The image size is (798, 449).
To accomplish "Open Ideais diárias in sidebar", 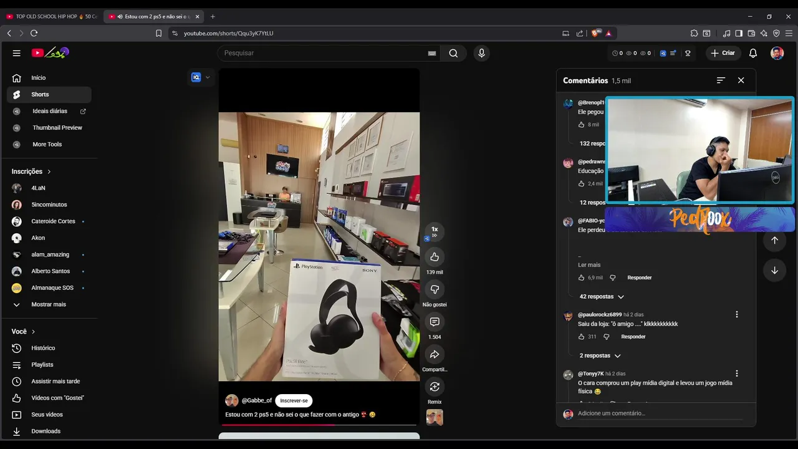I will coord(49,111).
